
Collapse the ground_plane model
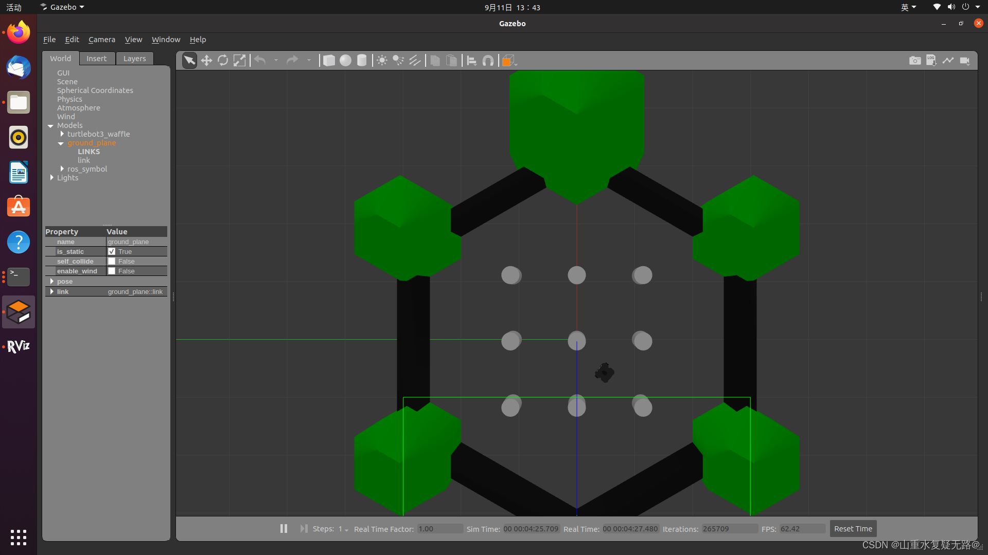point(61,143)
